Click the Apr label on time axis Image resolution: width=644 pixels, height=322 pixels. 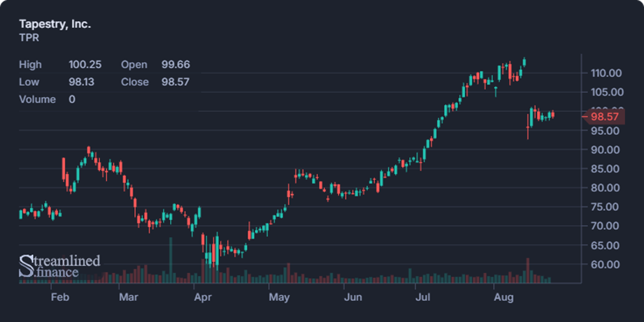203,297
